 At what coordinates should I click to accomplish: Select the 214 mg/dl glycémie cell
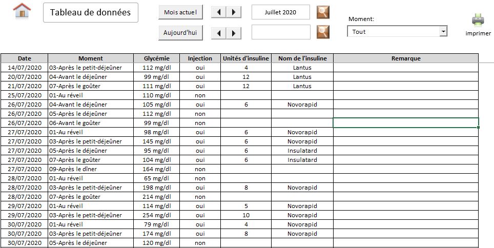[157, 197]
